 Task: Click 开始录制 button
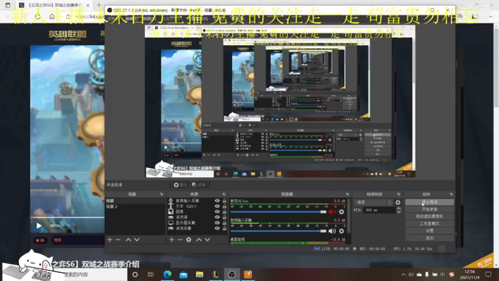tap(429, 209)
